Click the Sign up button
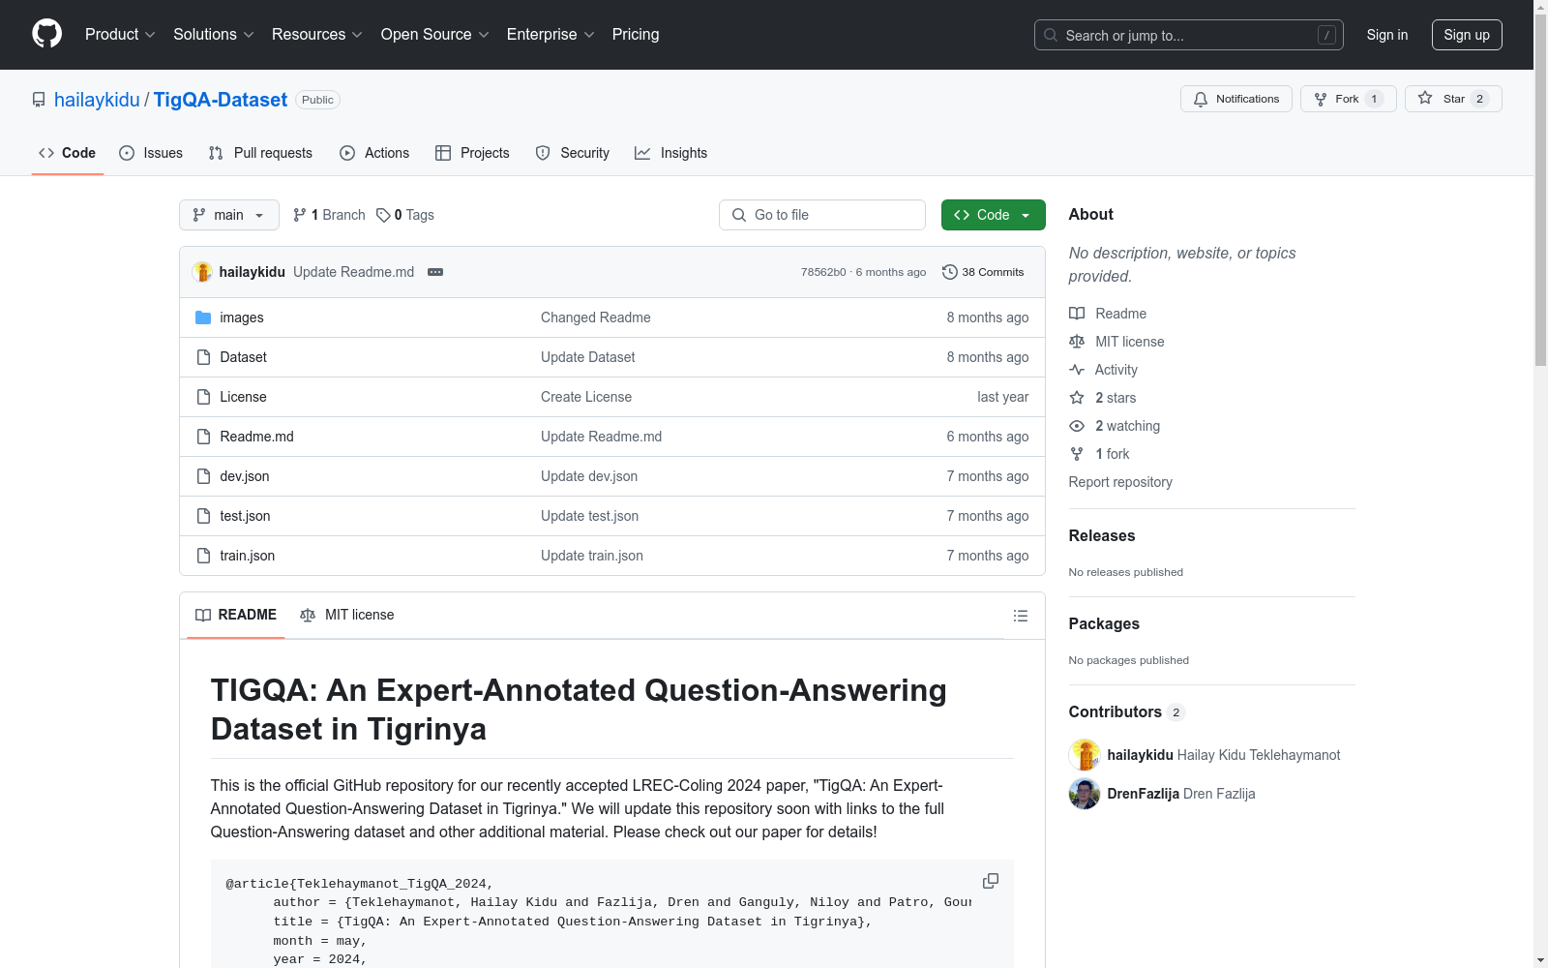1548x968 pixels. [1467, 35]
